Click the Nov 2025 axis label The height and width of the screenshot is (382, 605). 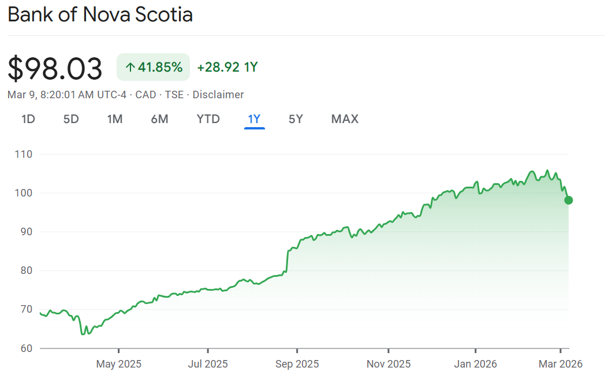pos(389,364)
